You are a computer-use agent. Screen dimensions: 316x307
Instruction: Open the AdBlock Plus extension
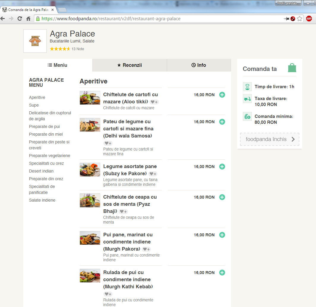309,19
